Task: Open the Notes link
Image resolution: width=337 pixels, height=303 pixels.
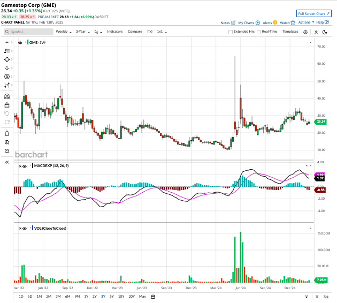Action: pos(228,23)
